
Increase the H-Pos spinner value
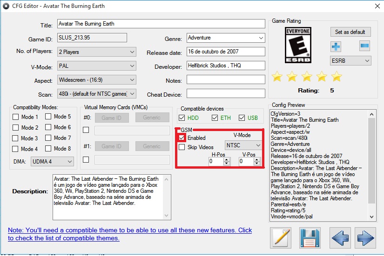[x=227, y=159]
